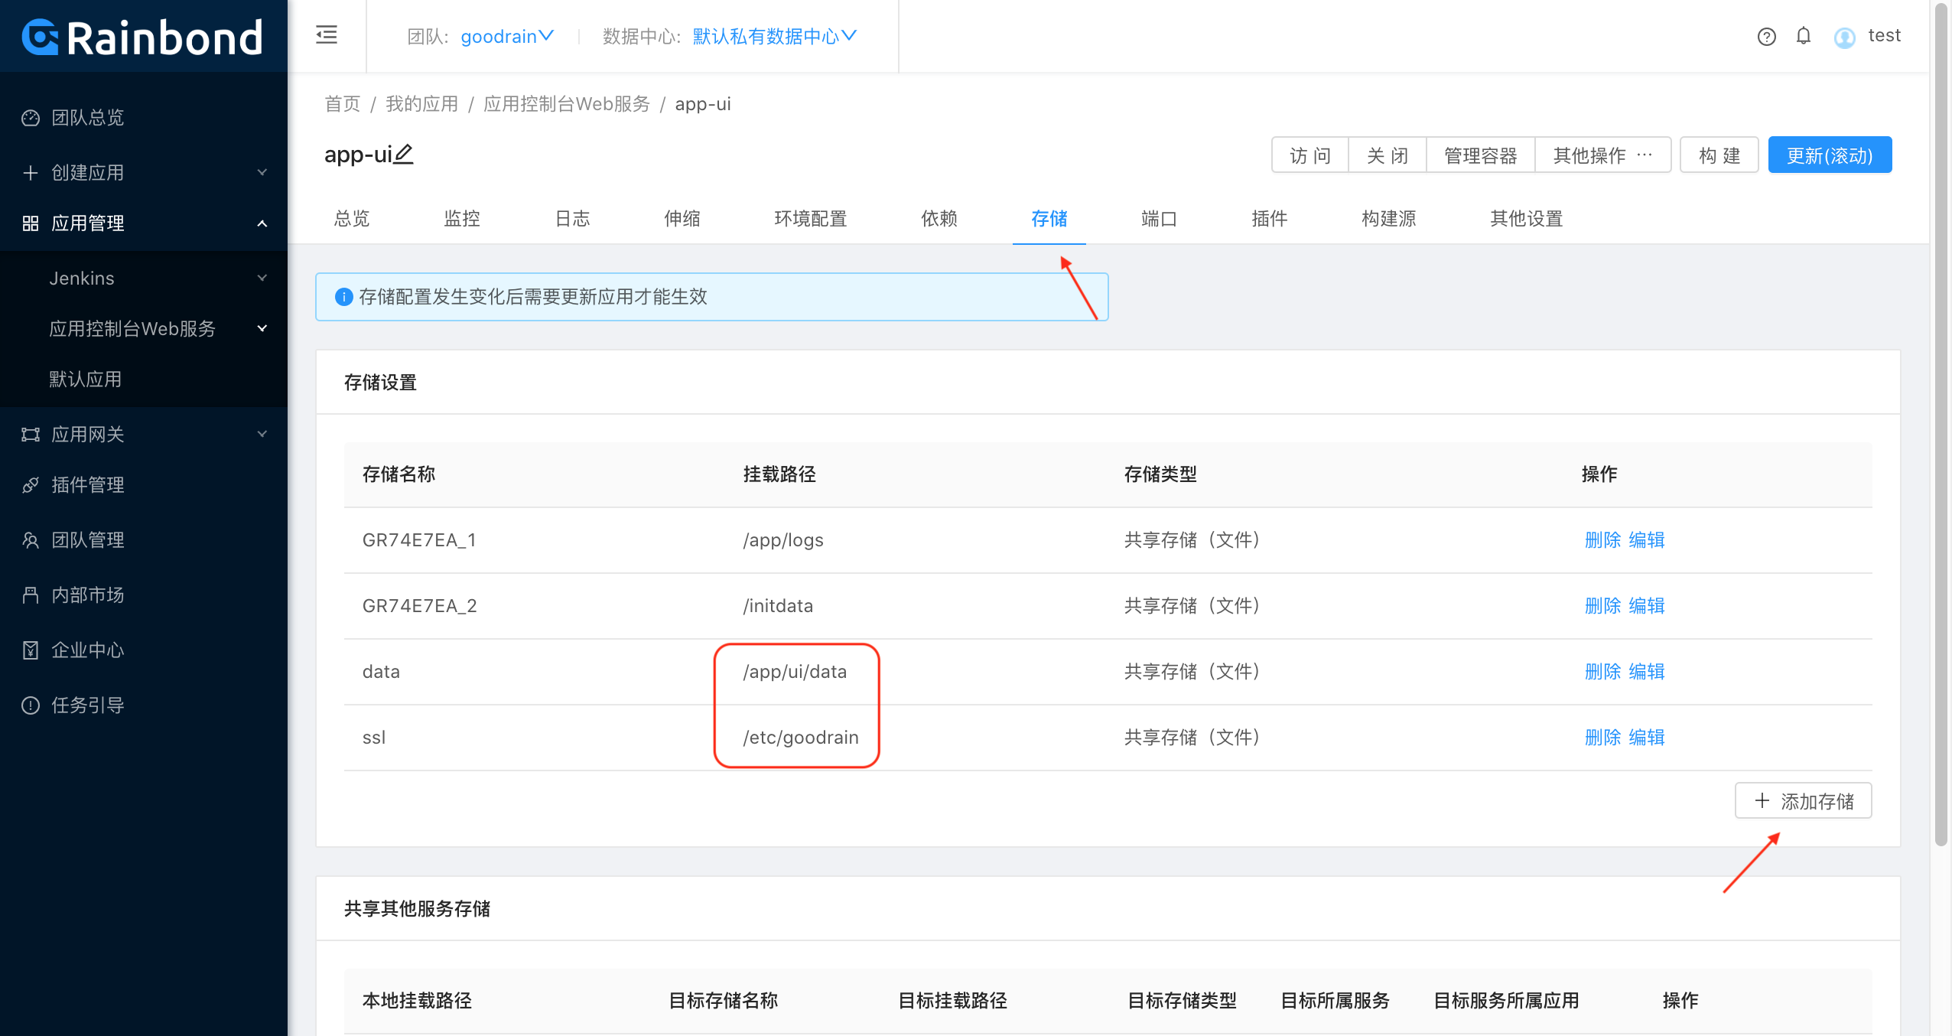Click the 任务引导 info icon
Image resolution: width=1952 pixels, height=1036 pixels.
click(x=31, y=705)
